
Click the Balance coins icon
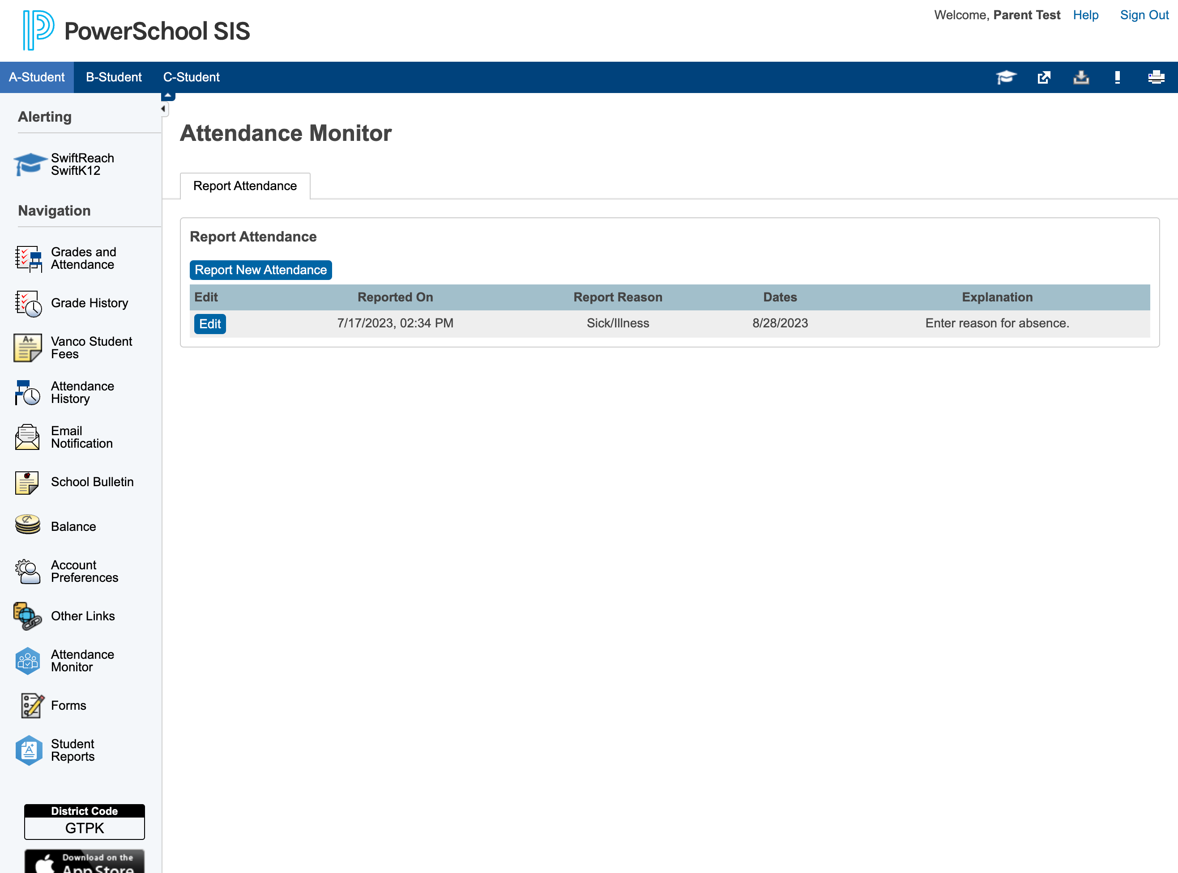pyautogui.click(x=27, y=525)
